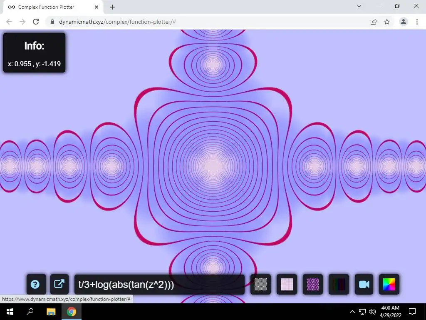Reload the page with the refresh icon
Viewport: 426px width, 320px height.
36,22
